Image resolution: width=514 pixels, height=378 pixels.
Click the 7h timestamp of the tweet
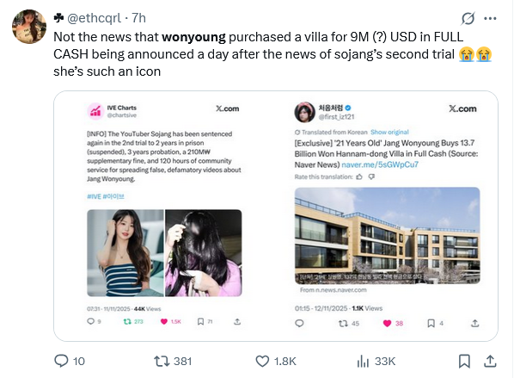pos(139,18)
